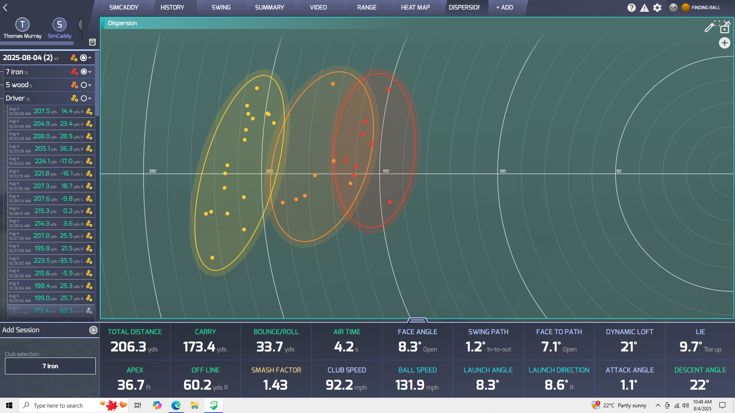
Task: Switch to the VIDEO tab
Action: pos(318,8)
